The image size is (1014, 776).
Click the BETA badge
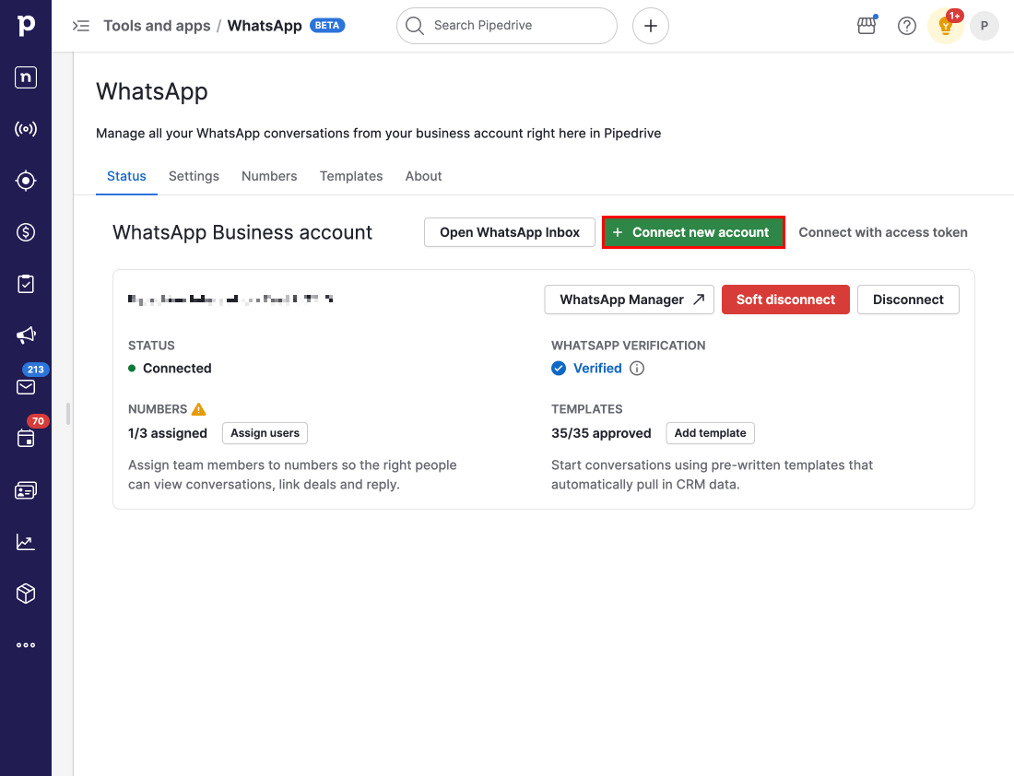tap(327, 25)
